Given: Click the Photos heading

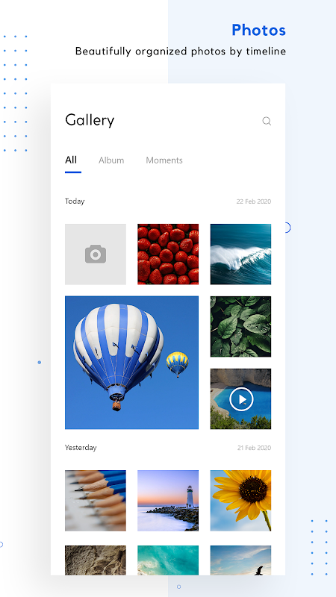Looking at the screenshot, I should [258, 30].
